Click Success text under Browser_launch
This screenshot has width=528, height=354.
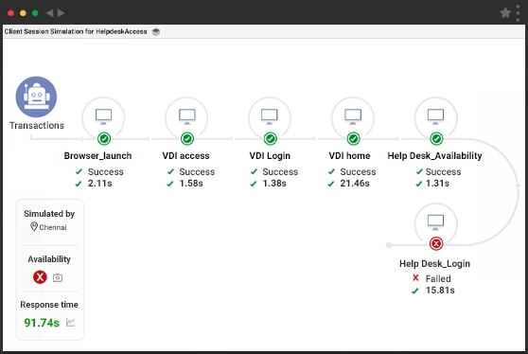[106, 171]
